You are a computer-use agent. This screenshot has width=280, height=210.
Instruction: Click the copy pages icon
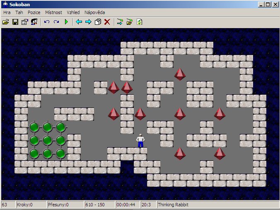tap(98, 22)
